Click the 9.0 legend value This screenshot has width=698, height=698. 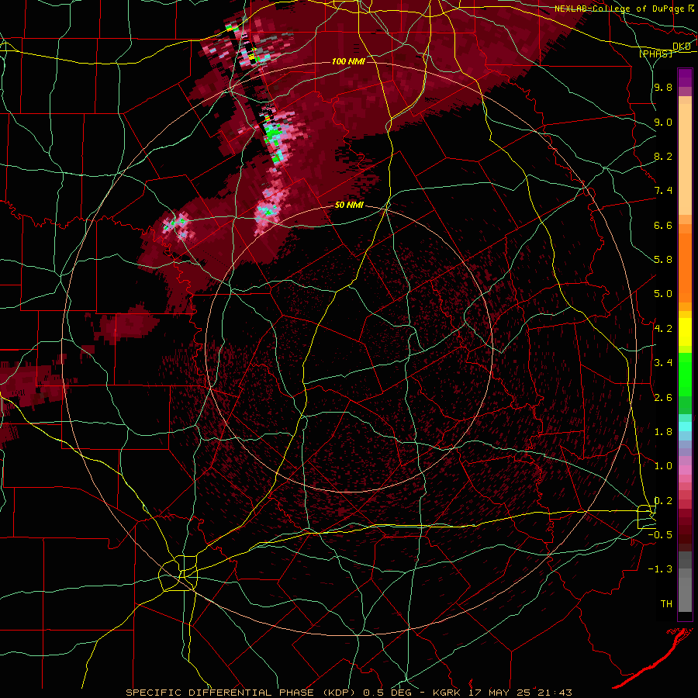click(663, 122)
